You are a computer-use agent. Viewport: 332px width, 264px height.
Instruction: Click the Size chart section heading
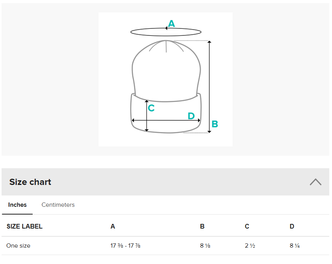point(30,182)
